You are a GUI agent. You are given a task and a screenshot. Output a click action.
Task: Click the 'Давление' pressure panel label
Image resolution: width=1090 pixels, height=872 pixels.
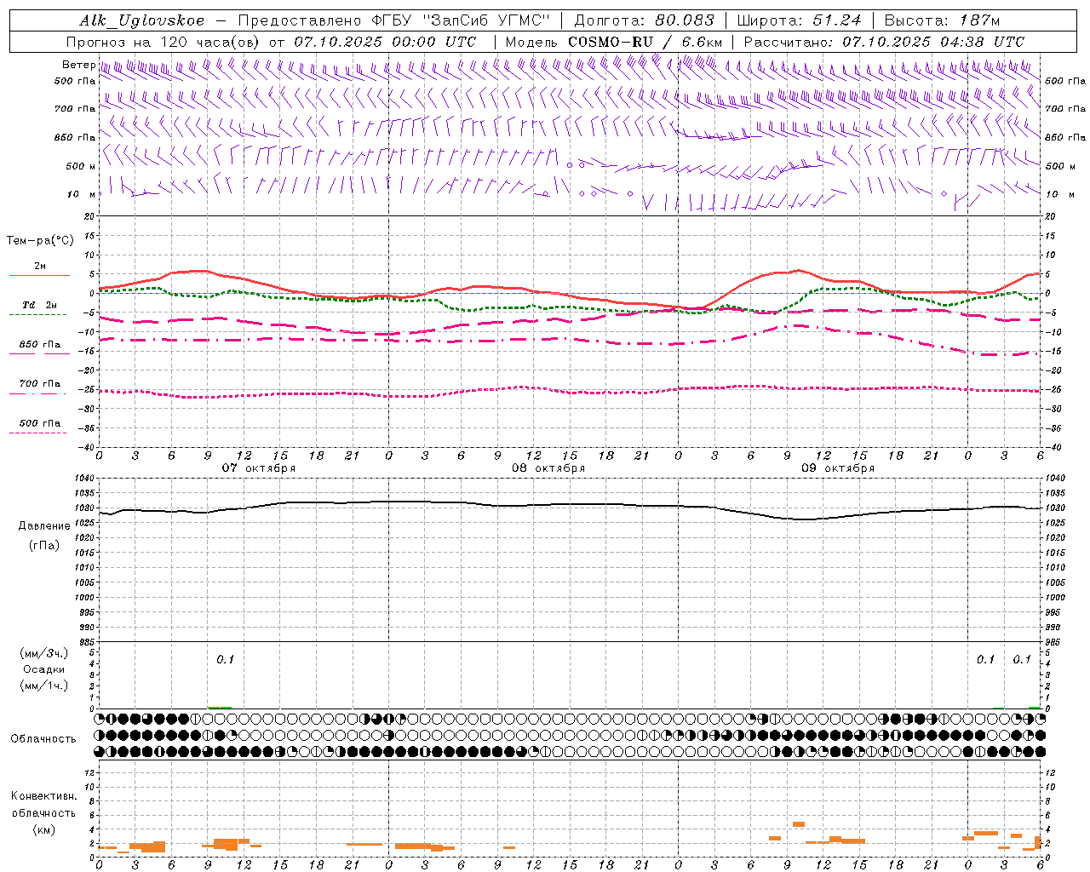point(44,526)
